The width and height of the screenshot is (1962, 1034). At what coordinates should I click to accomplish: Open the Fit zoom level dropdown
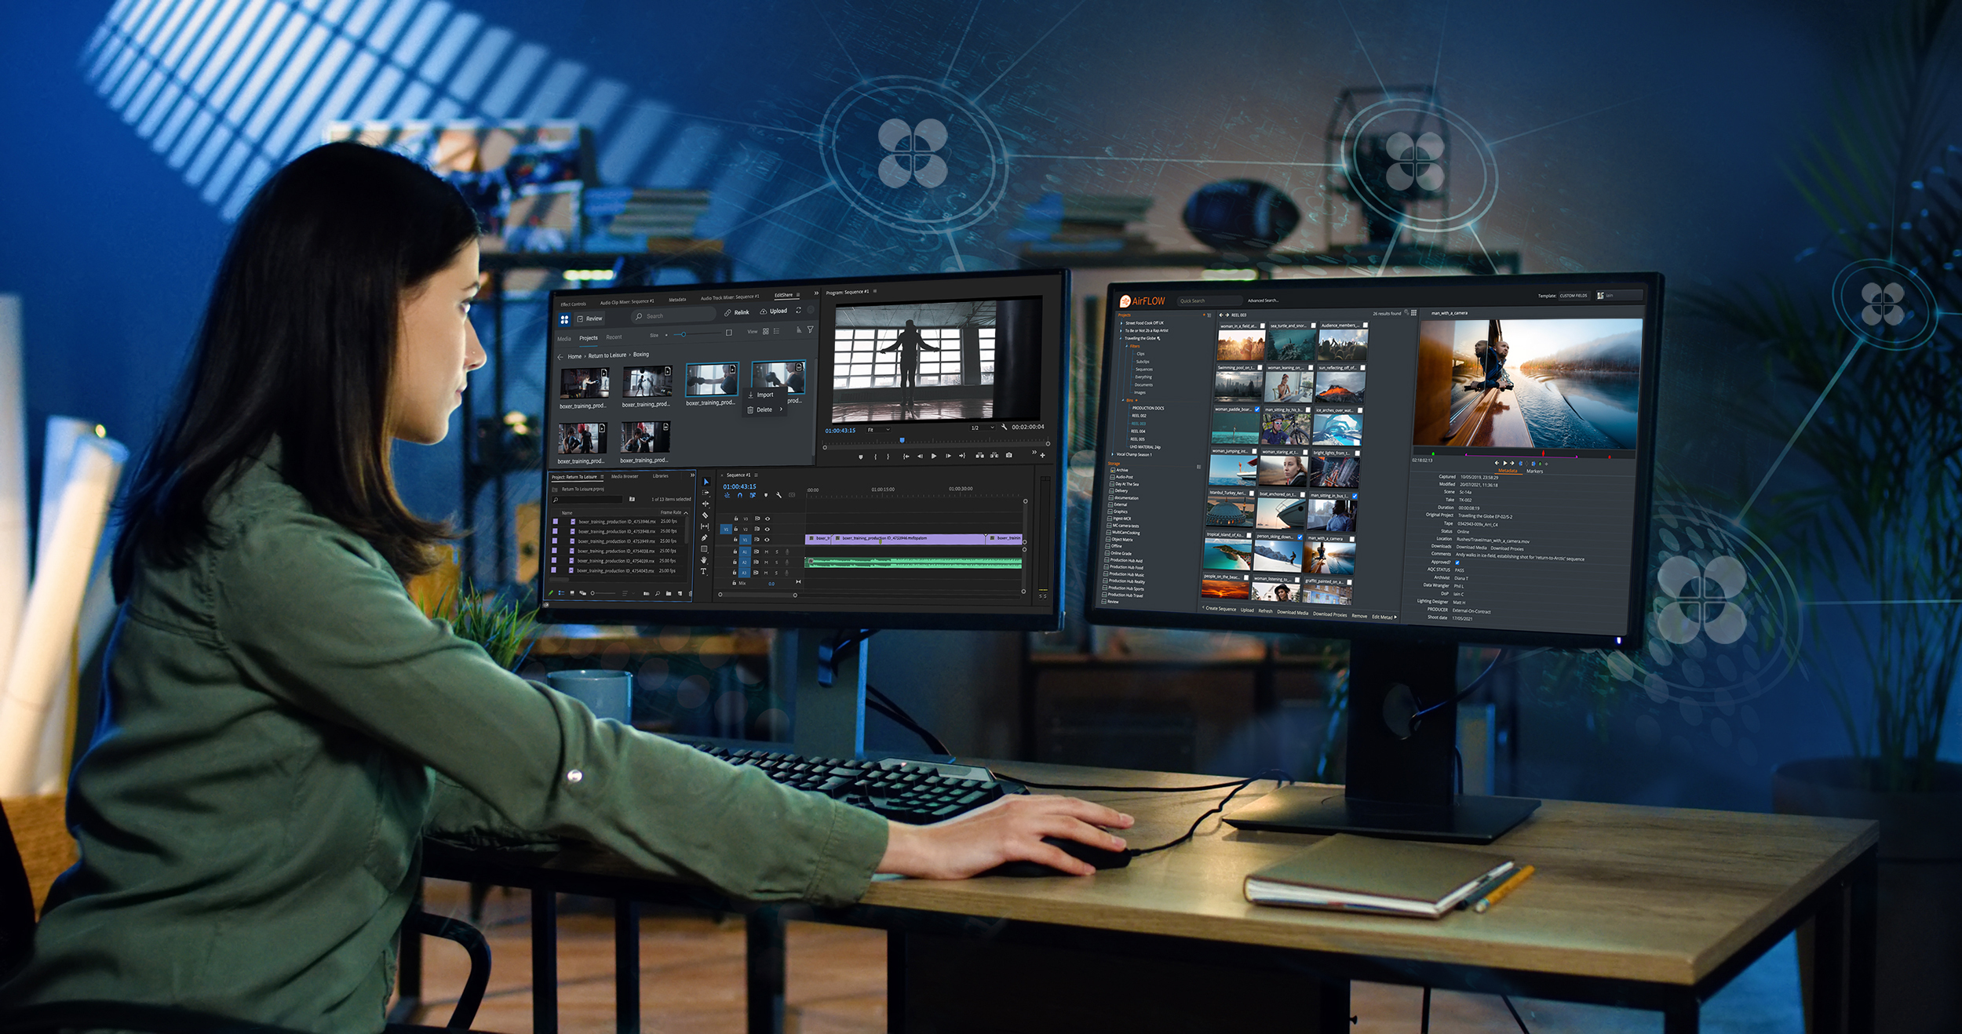tap(878, 430)
